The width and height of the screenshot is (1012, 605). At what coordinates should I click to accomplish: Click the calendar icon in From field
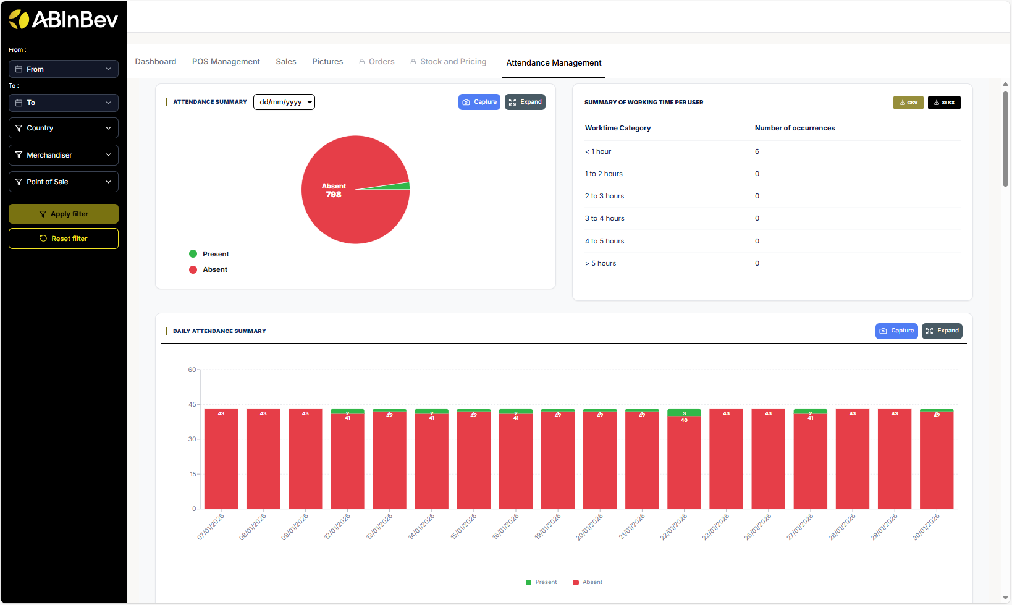tap(19, 69)
